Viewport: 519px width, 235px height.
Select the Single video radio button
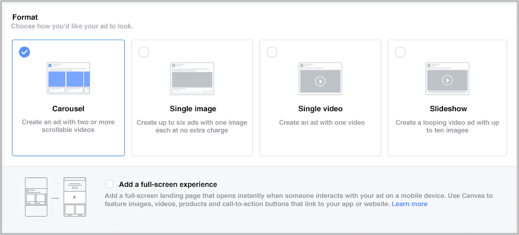click(x=272, y=52)
